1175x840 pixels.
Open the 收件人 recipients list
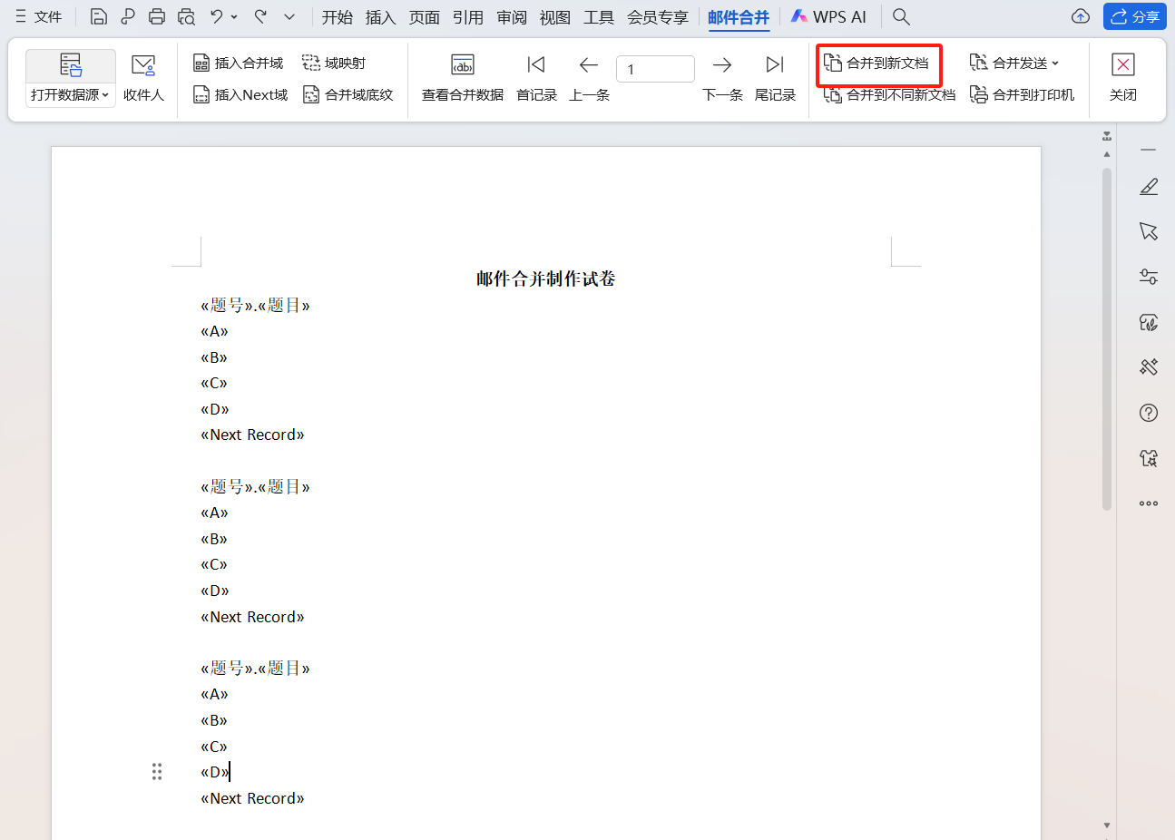pos(143,76)
